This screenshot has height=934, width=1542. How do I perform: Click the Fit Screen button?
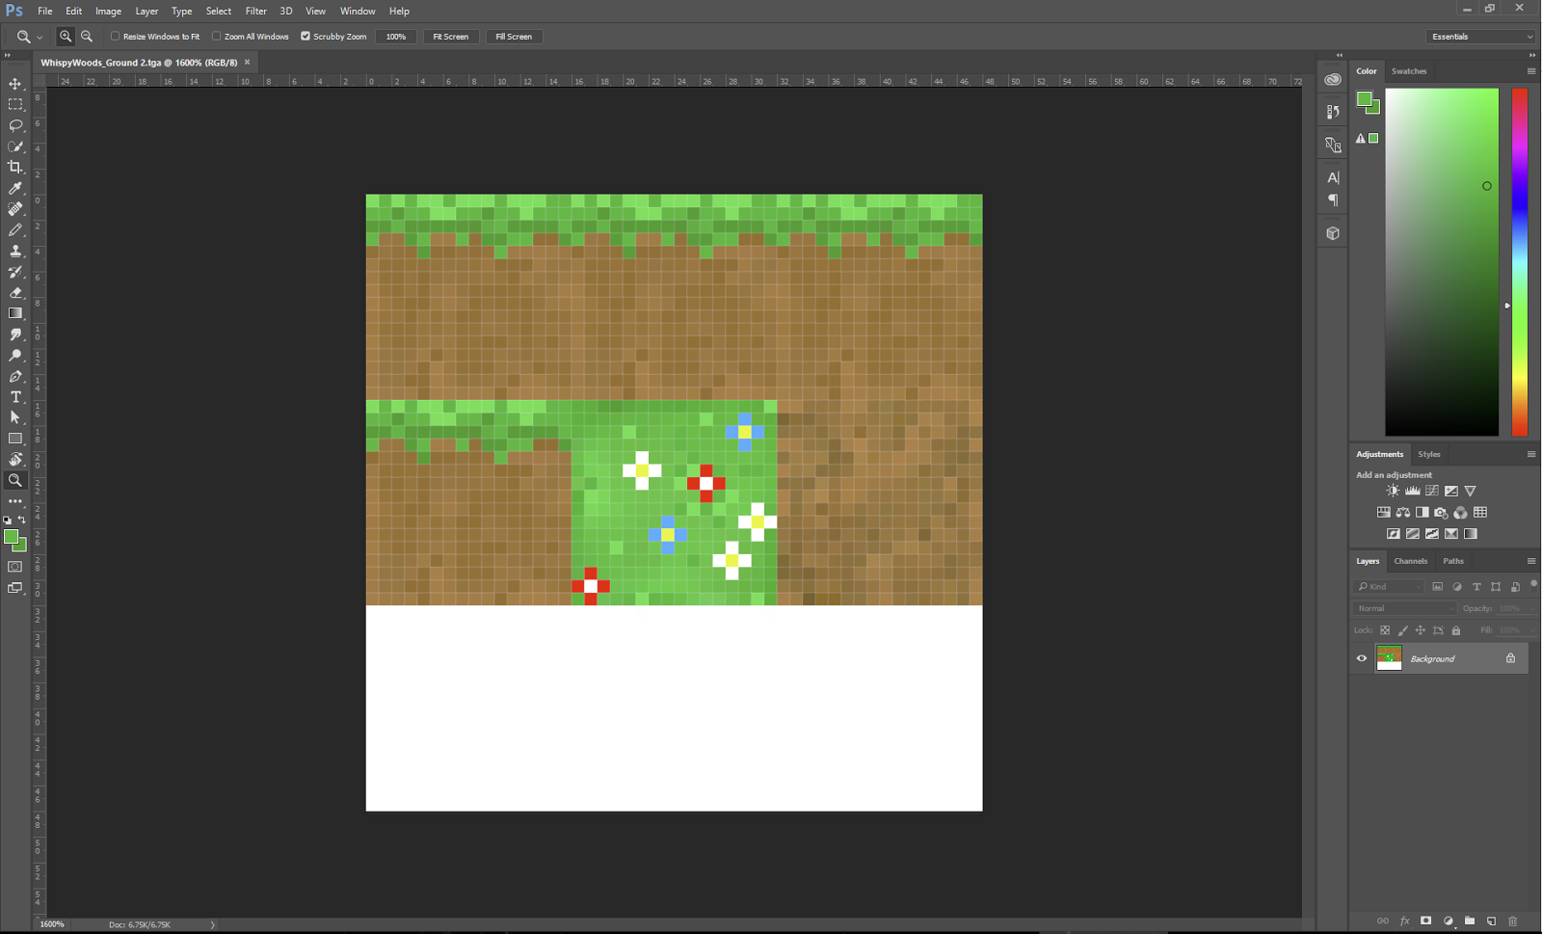pyautogui.click(x=451, y=36)
